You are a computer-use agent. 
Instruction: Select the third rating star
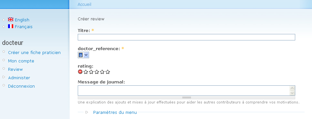(97, 72)
